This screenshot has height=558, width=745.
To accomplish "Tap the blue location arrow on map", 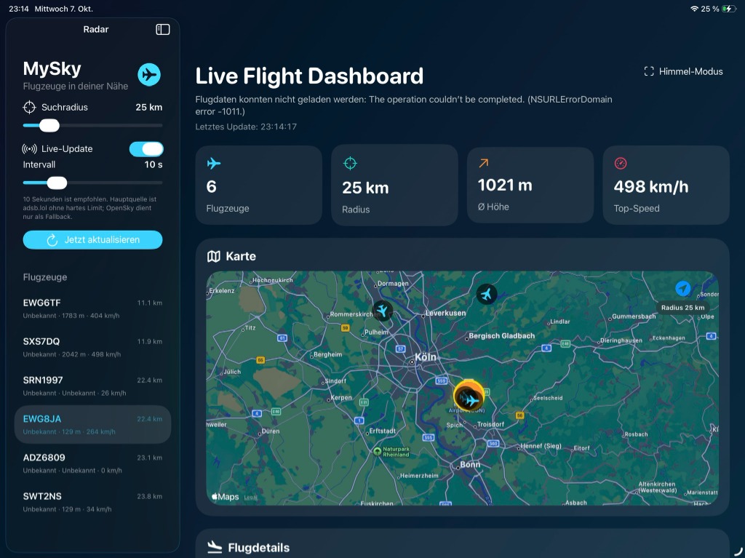I will tap(682, 288).
